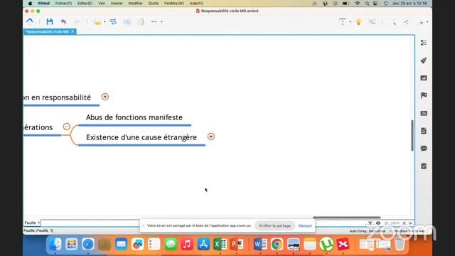455x256 pixels.
Task: Open the topic insert dropdown arrow
Action: point(105,22)
